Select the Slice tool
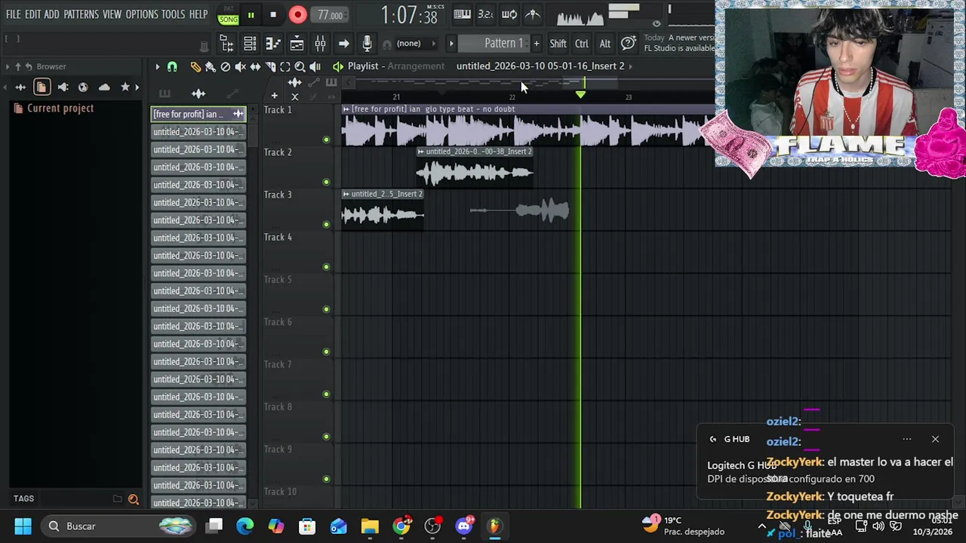Viewport: 966px width, 543px height. [270, 66]
